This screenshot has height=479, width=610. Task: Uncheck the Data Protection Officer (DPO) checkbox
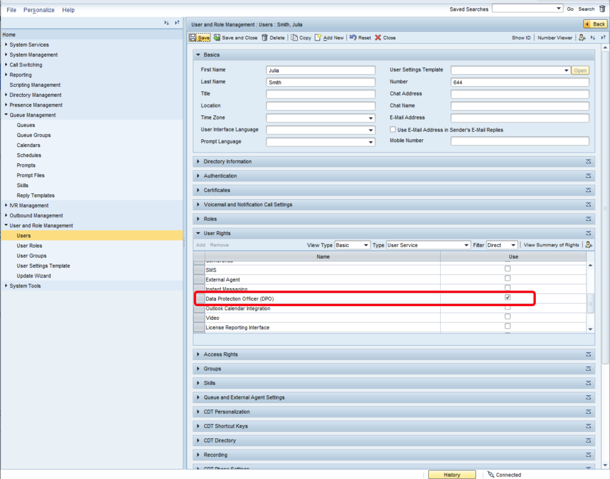508,297
